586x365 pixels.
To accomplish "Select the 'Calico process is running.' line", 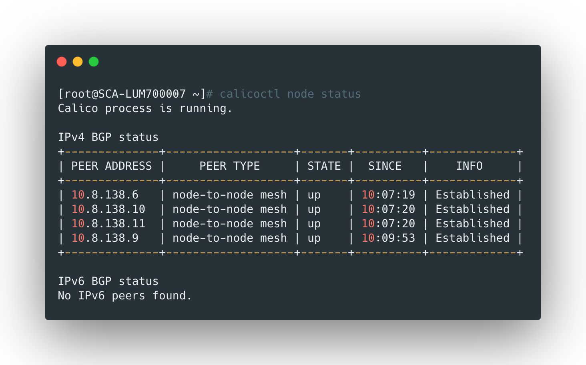I will [x=145, y=108].
